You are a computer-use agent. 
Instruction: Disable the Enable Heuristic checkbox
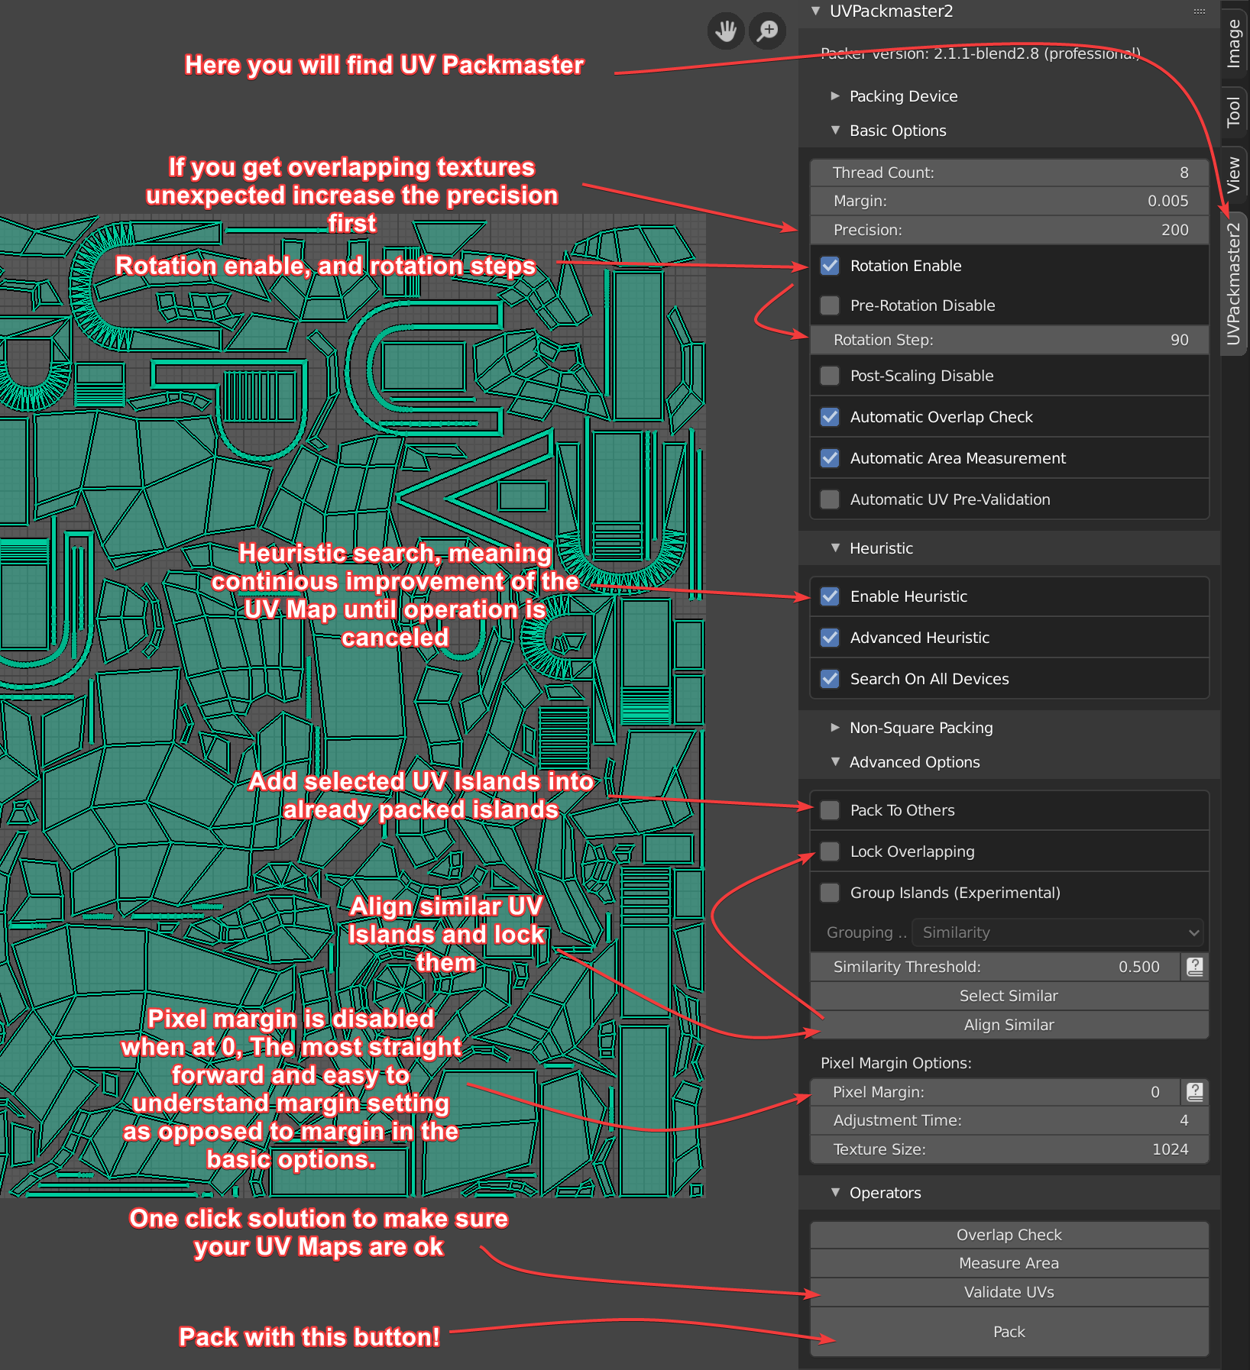[830, 596]
